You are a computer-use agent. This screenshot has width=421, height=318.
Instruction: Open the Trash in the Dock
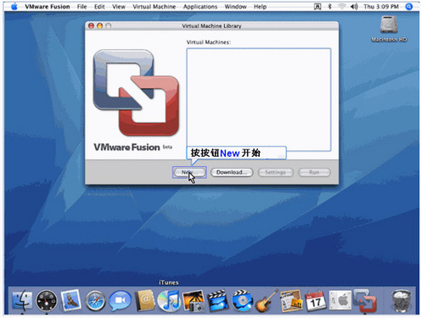pyautogui.click(x=401, y=301)
